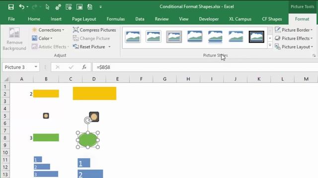This screenshot has height=178, width=318.
Task: Open the Insert ribbon tab
Action: (x=56, y=19)
